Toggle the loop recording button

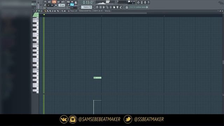tap(63, 2)
